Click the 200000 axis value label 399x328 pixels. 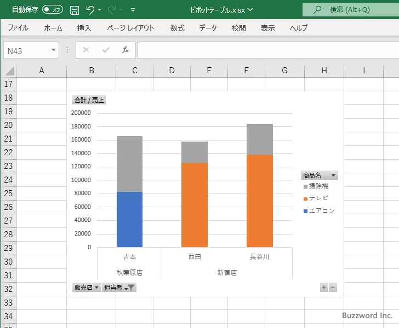81,113
